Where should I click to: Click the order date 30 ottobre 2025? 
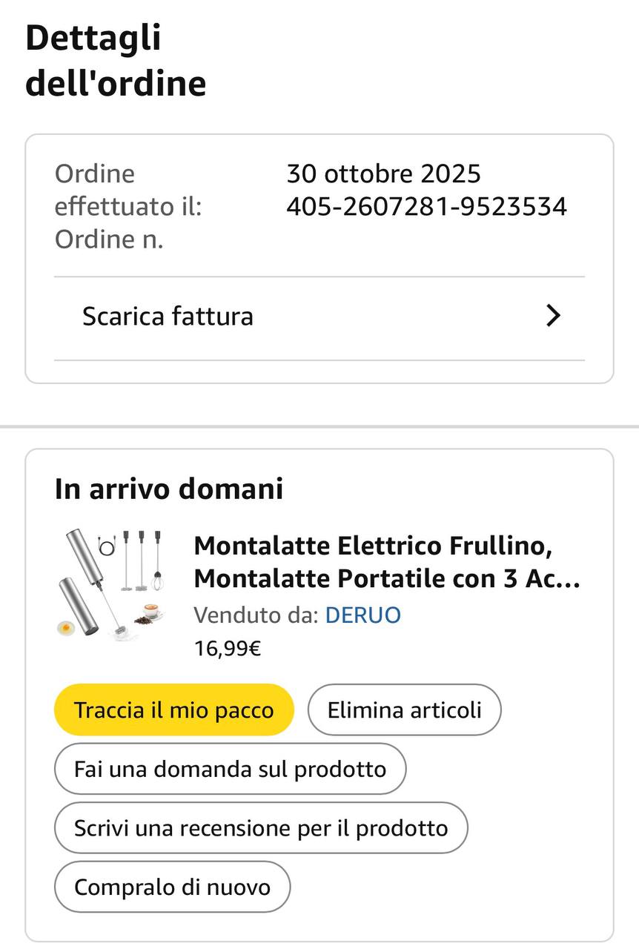coord(383,174)
